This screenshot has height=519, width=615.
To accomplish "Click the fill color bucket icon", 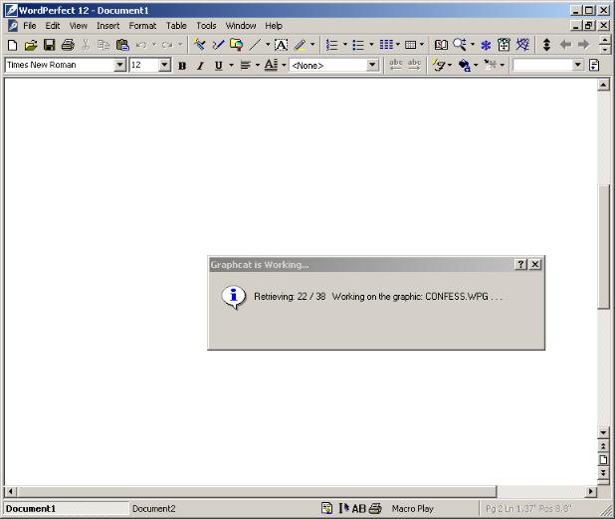I will coord(465,65).
